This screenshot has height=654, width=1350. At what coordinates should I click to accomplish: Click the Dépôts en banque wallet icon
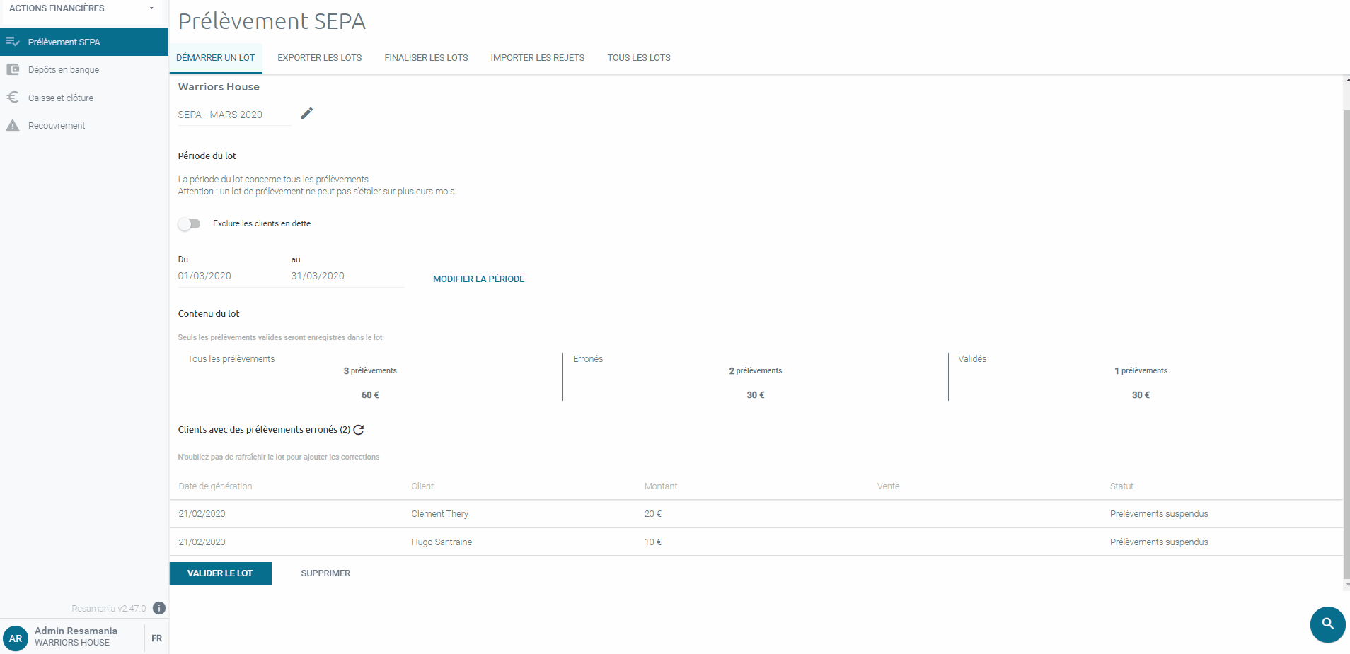(13, 69)
